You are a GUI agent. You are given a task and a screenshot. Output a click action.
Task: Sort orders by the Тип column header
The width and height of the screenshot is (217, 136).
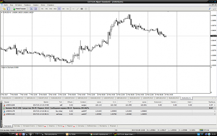coord(56,102)
